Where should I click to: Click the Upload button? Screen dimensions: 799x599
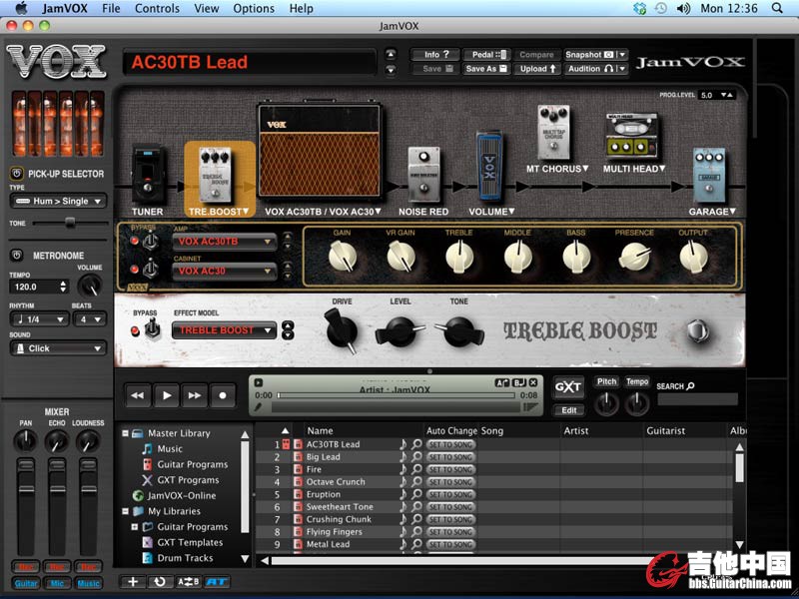(x=537, y=69)
